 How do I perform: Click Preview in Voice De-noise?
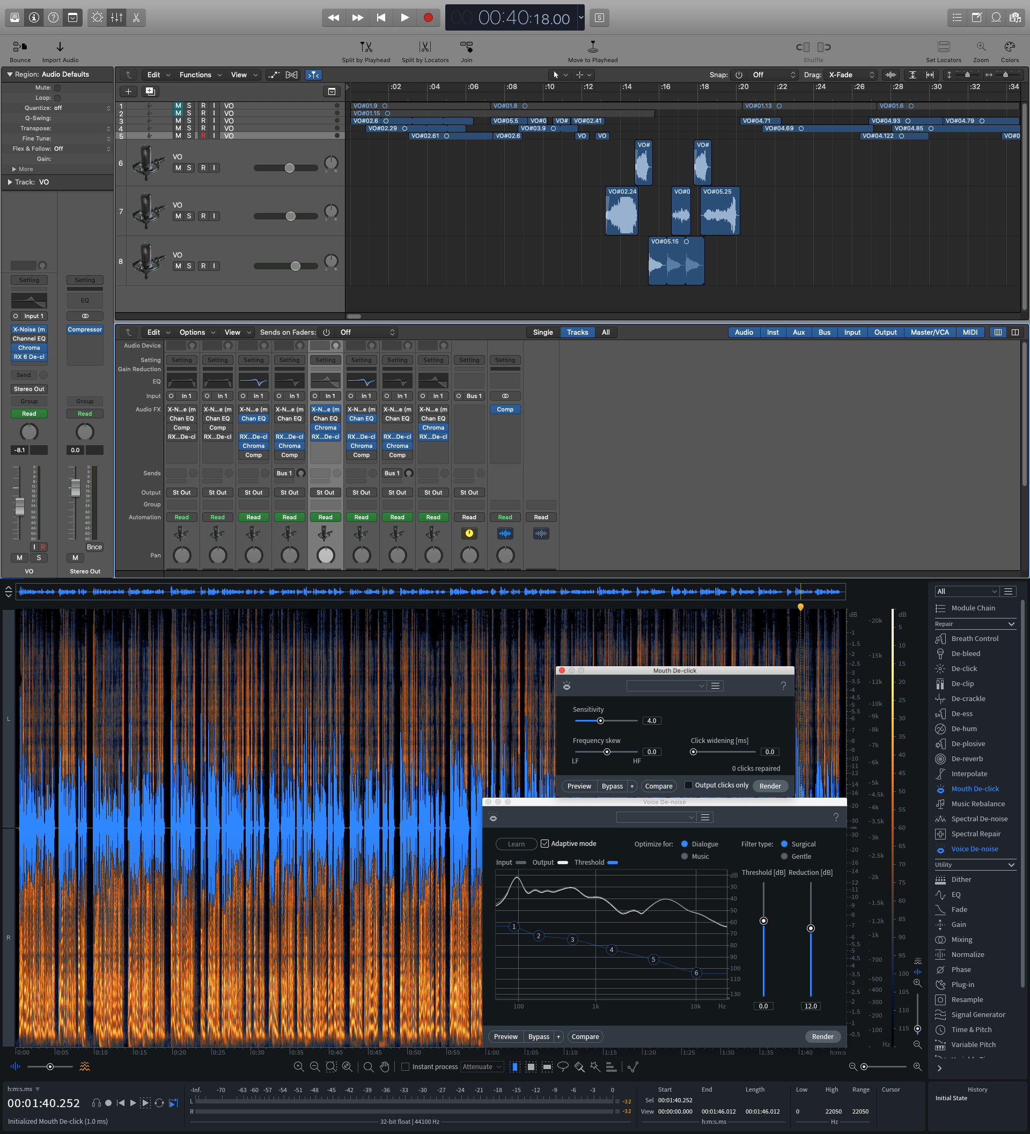pos(506,1037)
